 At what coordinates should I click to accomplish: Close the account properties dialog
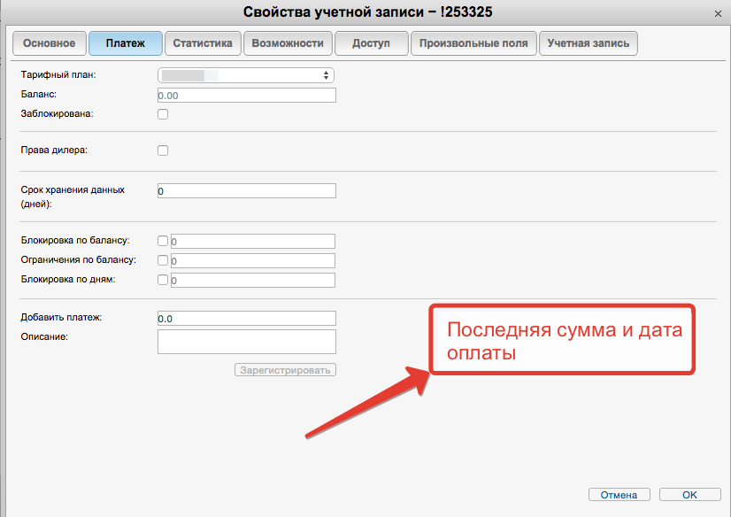pyautogui.click(x=716, y=12)
